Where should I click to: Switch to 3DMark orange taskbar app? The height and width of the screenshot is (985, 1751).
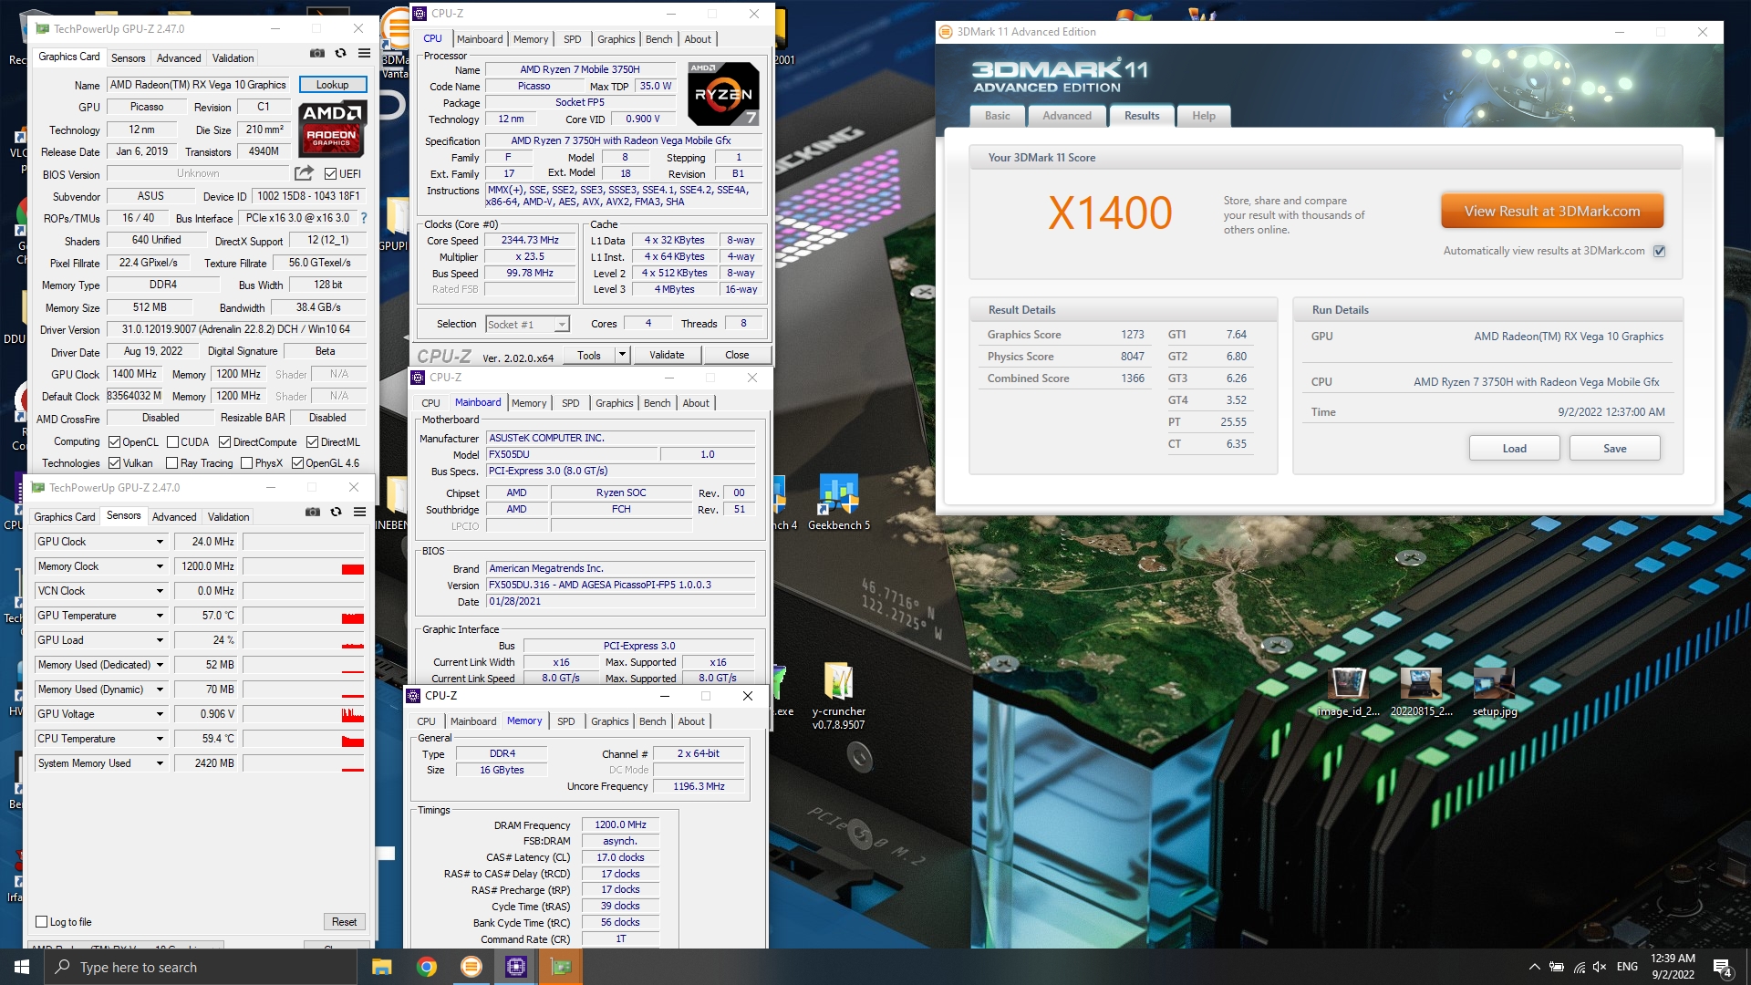(471, 967)
